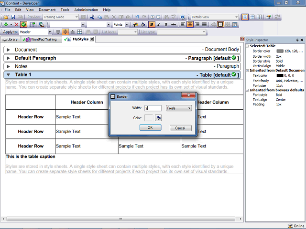
Task: Click the green plus Add icon
Action: pos(6,24)
